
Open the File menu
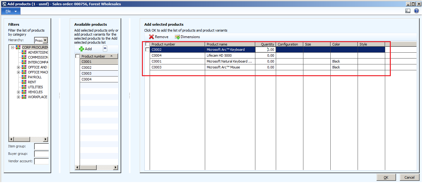coord(11,11)
